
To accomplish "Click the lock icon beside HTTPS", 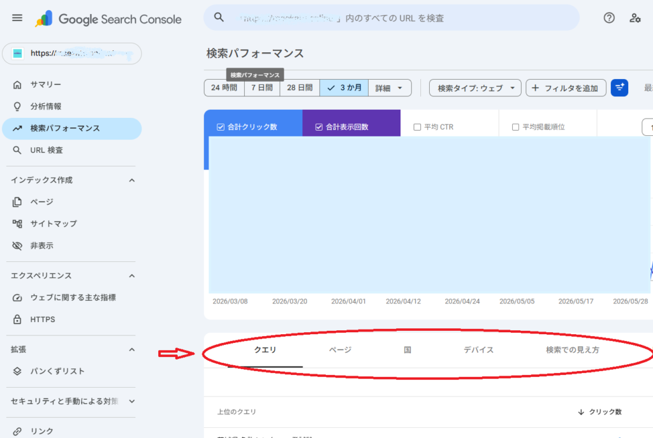I will pyautogui.click(x=17, y=319).
